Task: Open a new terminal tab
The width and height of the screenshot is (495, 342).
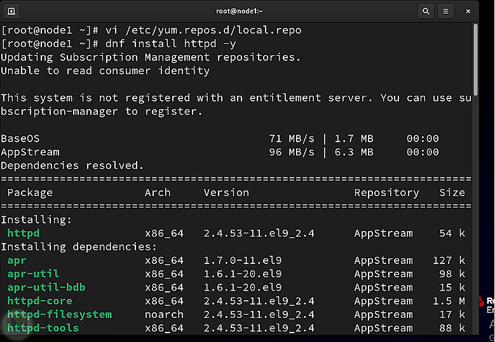Action: click(x=12, y=11)
